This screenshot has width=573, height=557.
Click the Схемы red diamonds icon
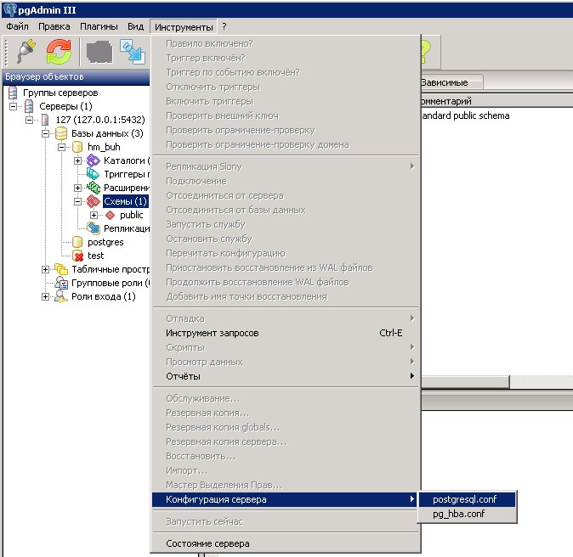click(94, 201)
